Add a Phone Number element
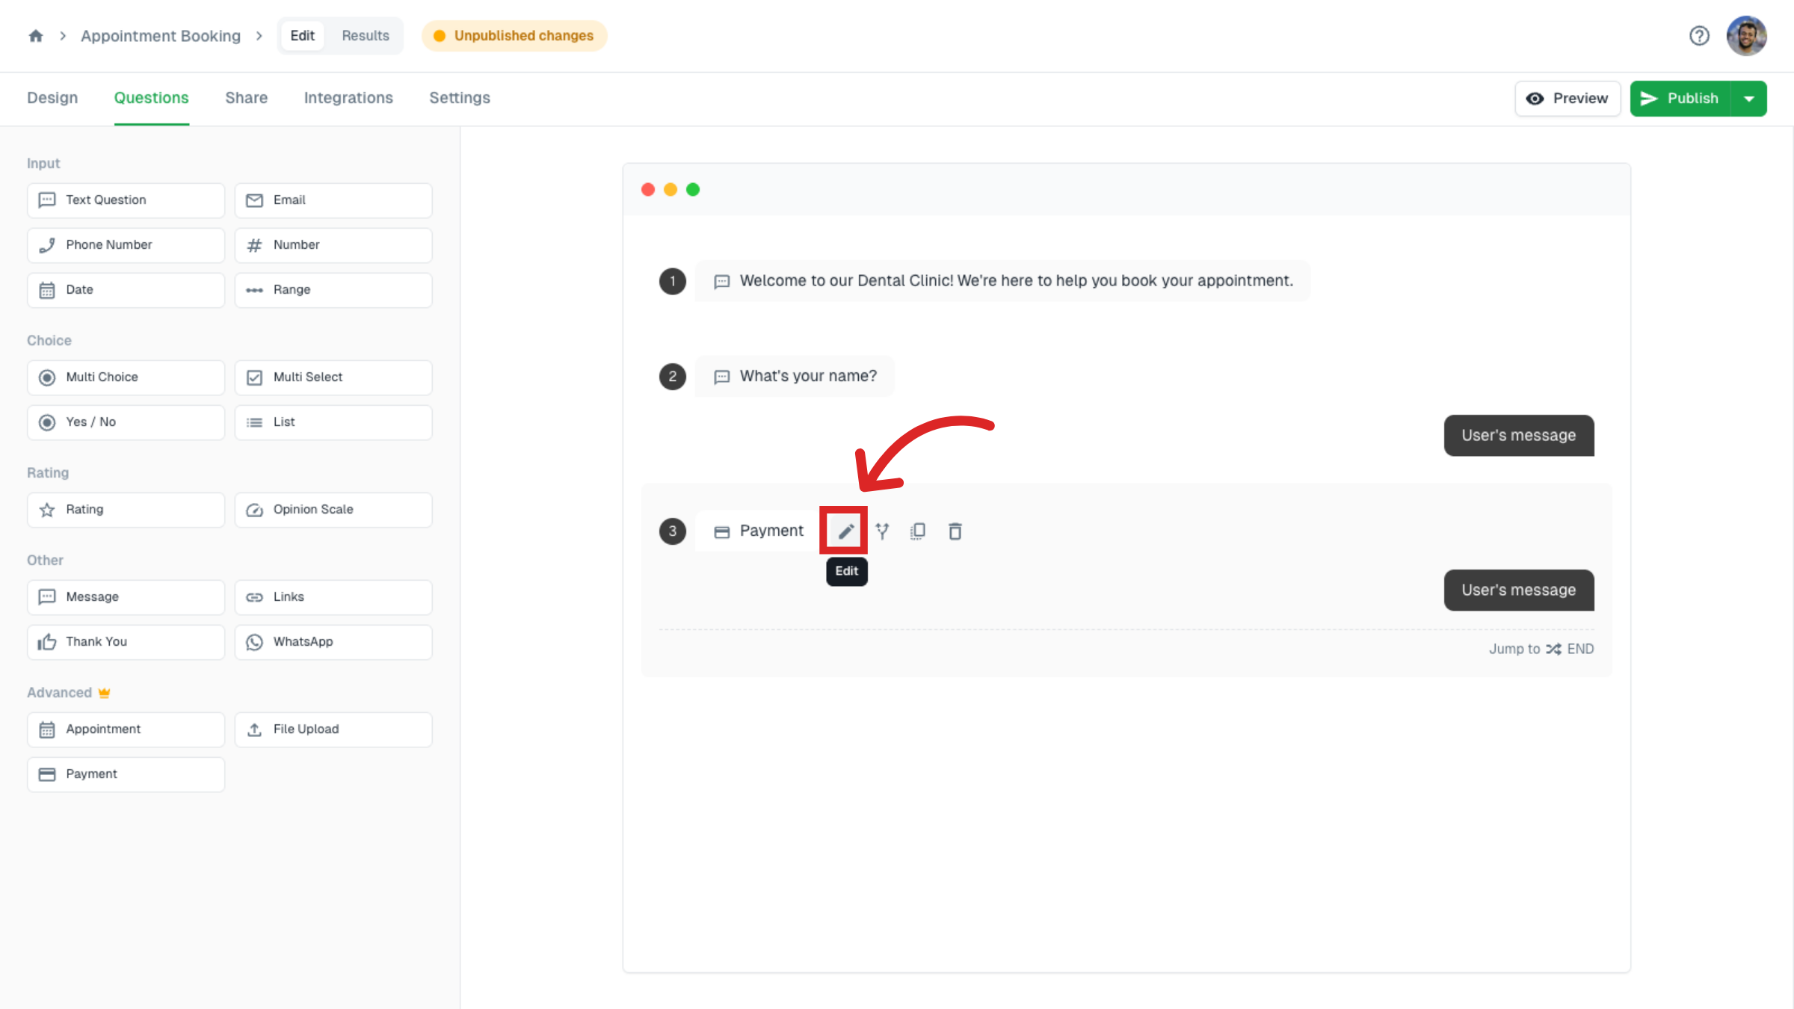 [x=126, y=245]
